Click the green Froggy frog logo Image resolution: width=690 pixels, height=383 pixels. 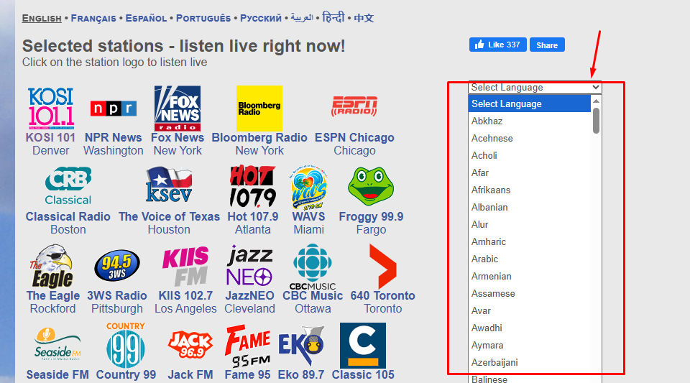pos(371,186)
